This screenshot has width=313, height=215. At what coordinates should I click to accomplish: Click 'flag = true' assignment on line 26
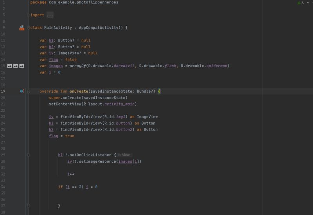(61, 136)
